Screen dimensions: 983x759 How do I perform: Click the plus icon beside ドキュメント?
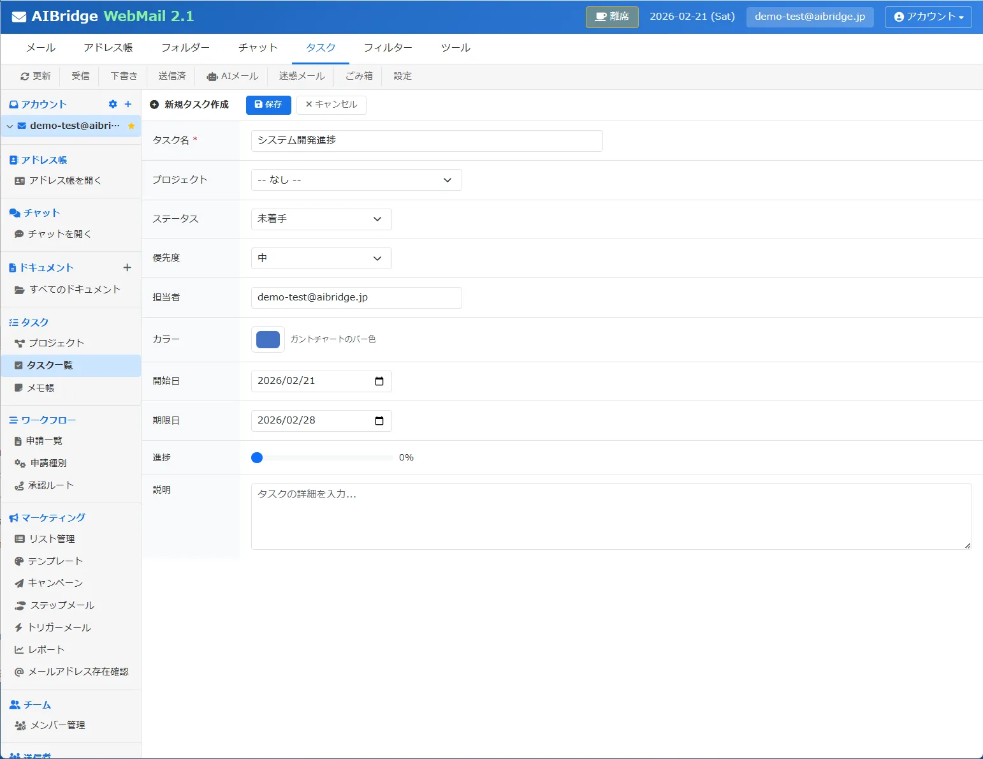tap(127, 268)
